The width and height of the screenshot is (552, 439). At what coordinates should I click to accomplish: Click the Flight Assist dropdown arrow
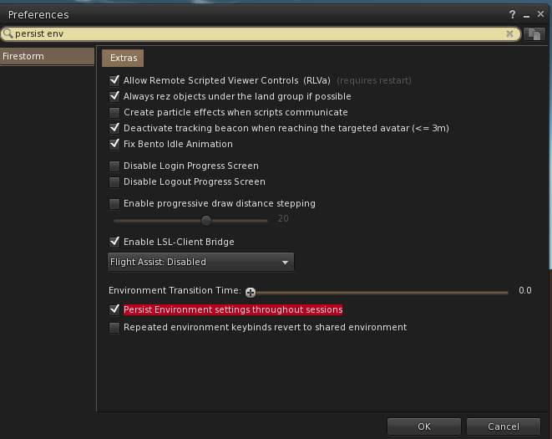[x=285, y=263]
